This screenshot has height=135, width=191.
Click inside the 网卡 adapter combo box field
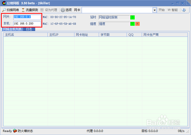coord(117,10)
